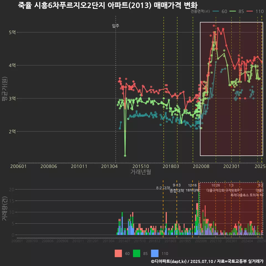Click the blue 110 volume legend swatch
This screenshot has width=266, height=266.
(x=155, y=254)
